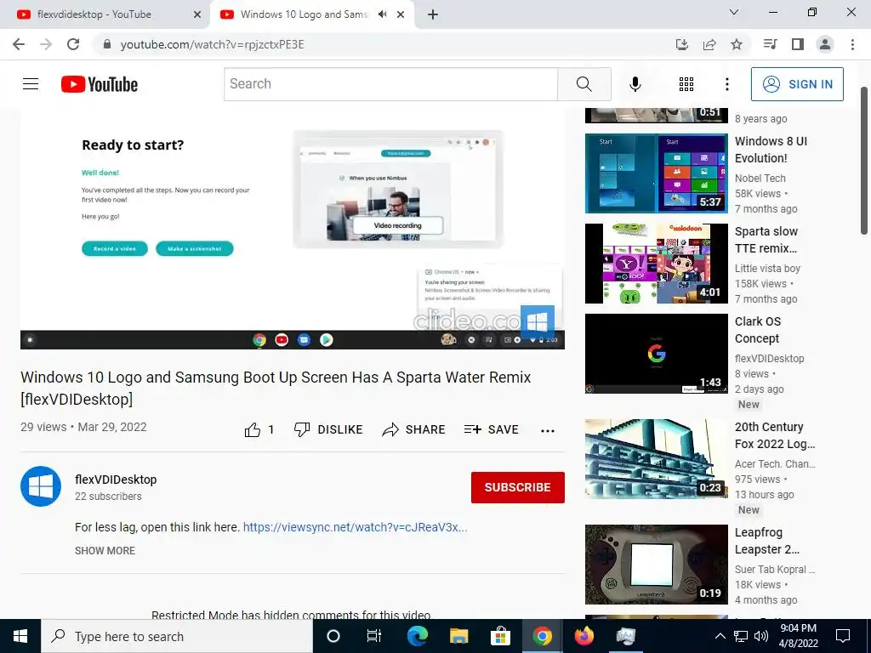Open the YouTube hamburger guide menu
Viewport: 871px width, 653px height.
(x=31, y=84)
